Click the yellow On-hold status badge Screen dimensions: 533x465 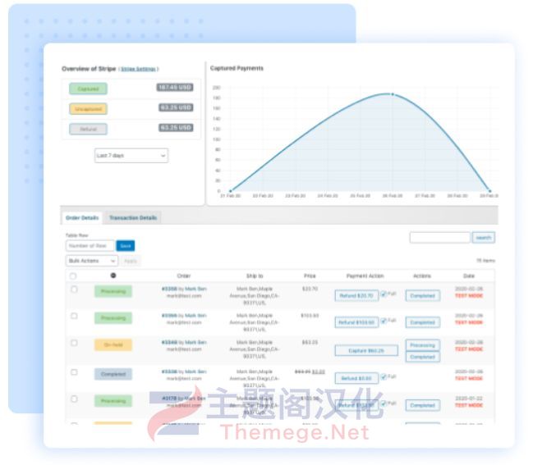pyautogui.click(x=113, y=344)
